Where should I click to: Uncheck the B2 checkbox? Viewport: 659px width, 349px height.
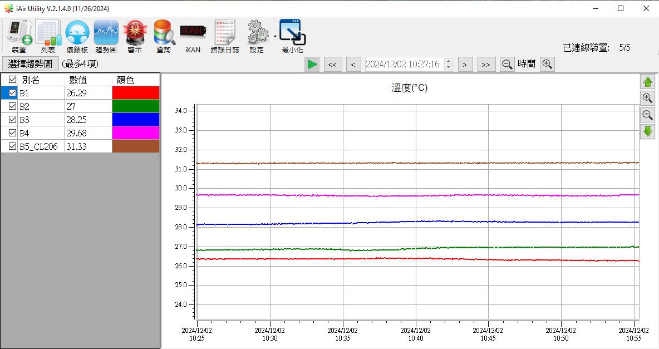[12, 106]
